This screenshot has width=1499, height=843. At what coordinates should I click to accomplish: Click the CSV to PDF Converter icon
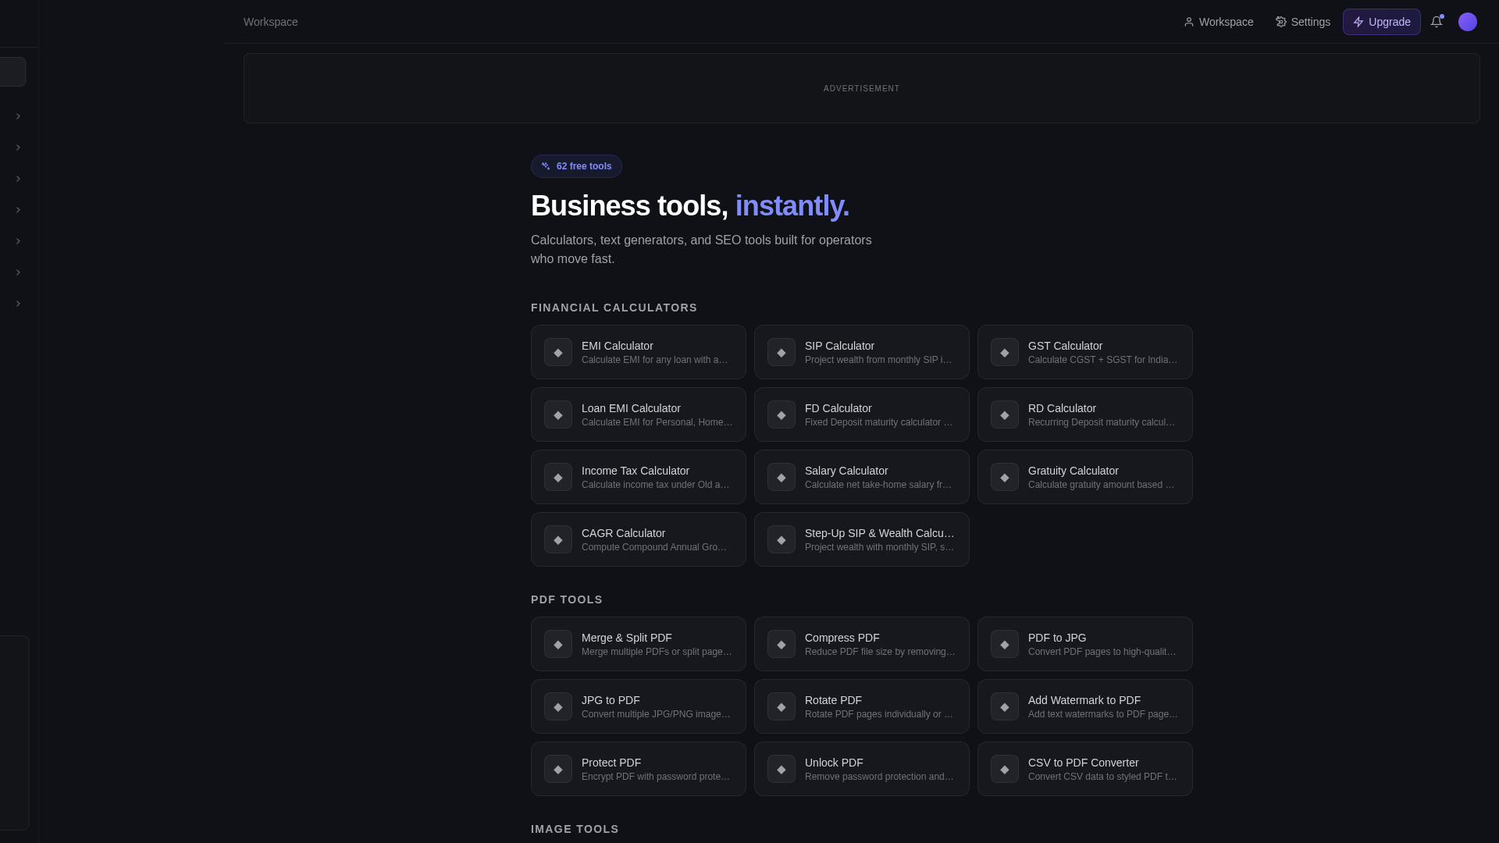point(1005,769)
